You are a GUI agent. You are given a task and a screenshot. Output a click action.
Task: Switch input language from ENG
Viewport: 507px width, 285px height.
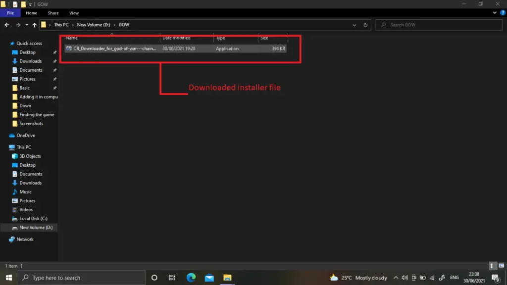pos(455,278)
